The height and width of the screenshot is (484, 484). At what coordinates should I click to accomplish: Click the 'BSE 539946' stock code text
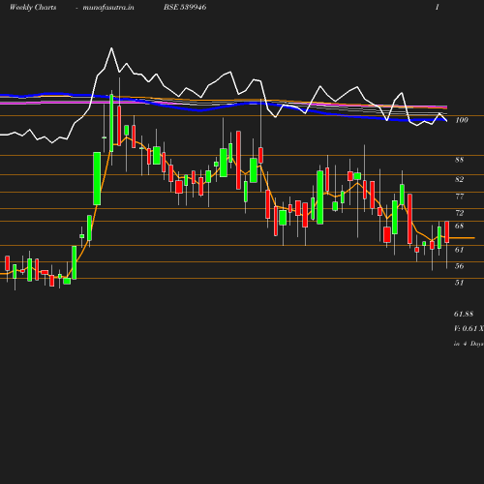point(185,7)
